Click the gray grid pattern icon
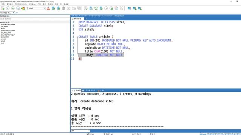 pyautogui.click(x=121, y=8)
